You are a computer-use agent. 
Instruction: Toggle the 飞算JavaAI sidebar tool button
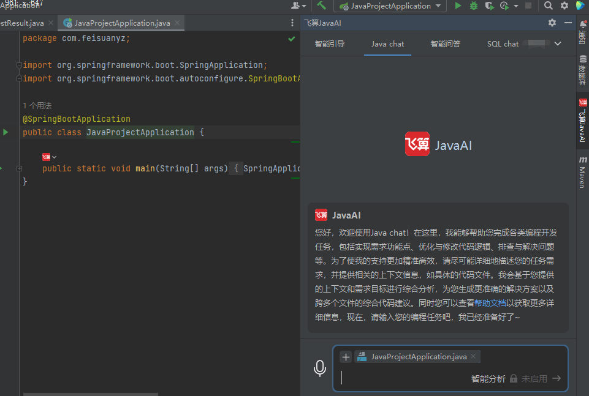click(583, 121)
